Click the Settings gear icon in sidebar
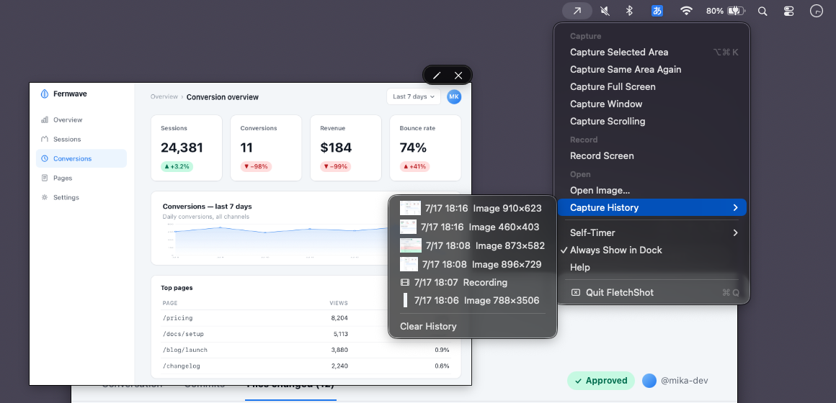Viewport: 836px width, 403px height. click(x=45, y=197)
